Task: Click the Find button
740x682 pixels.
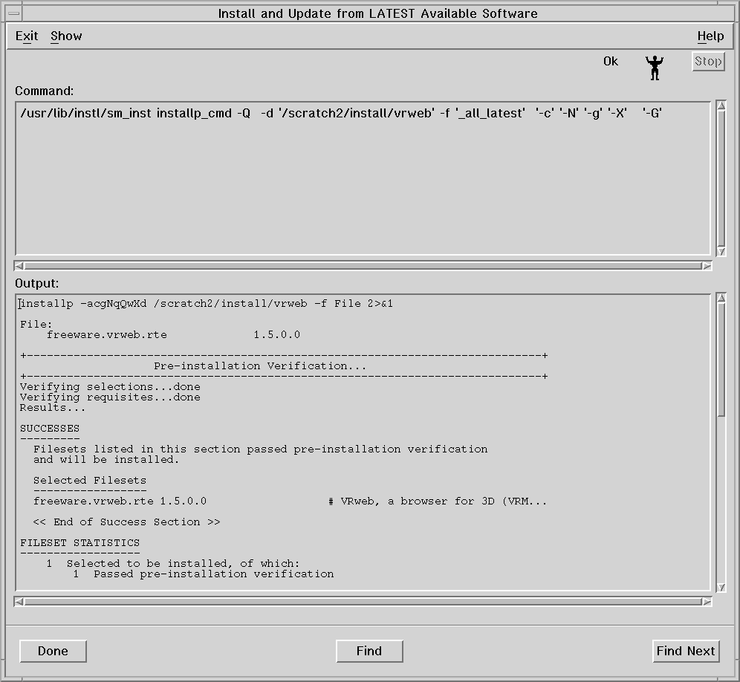Action: point(369,651)
